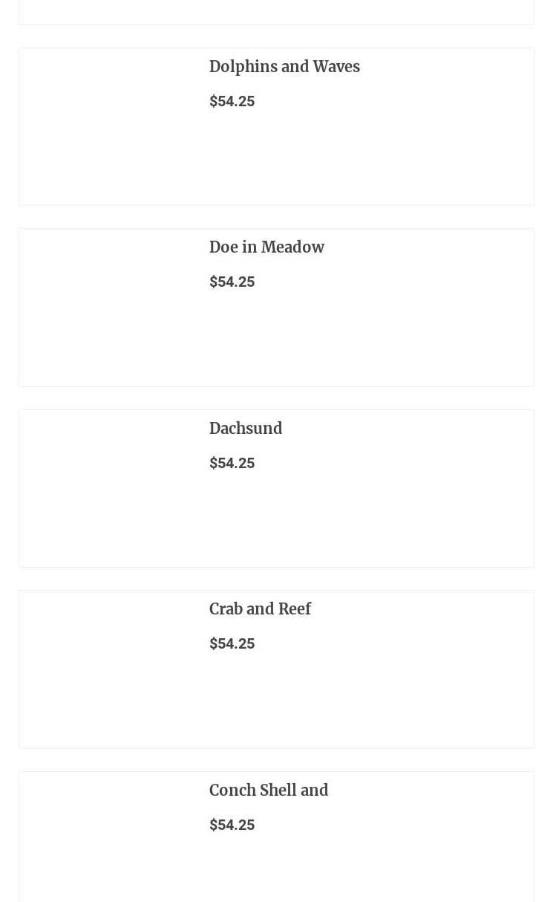Click the blank image beside Conch Shell and
553x902 pixels.
pos(108,840)
